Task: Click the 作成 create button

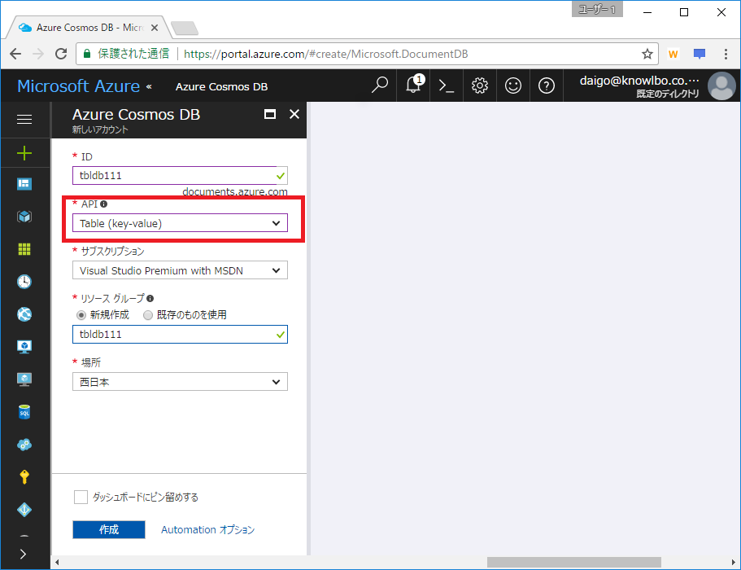Action: (x=109, y=530)
